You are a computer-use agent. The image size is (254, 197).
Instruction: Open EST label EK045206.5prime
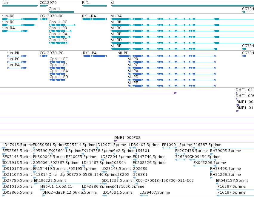[210, 163]
